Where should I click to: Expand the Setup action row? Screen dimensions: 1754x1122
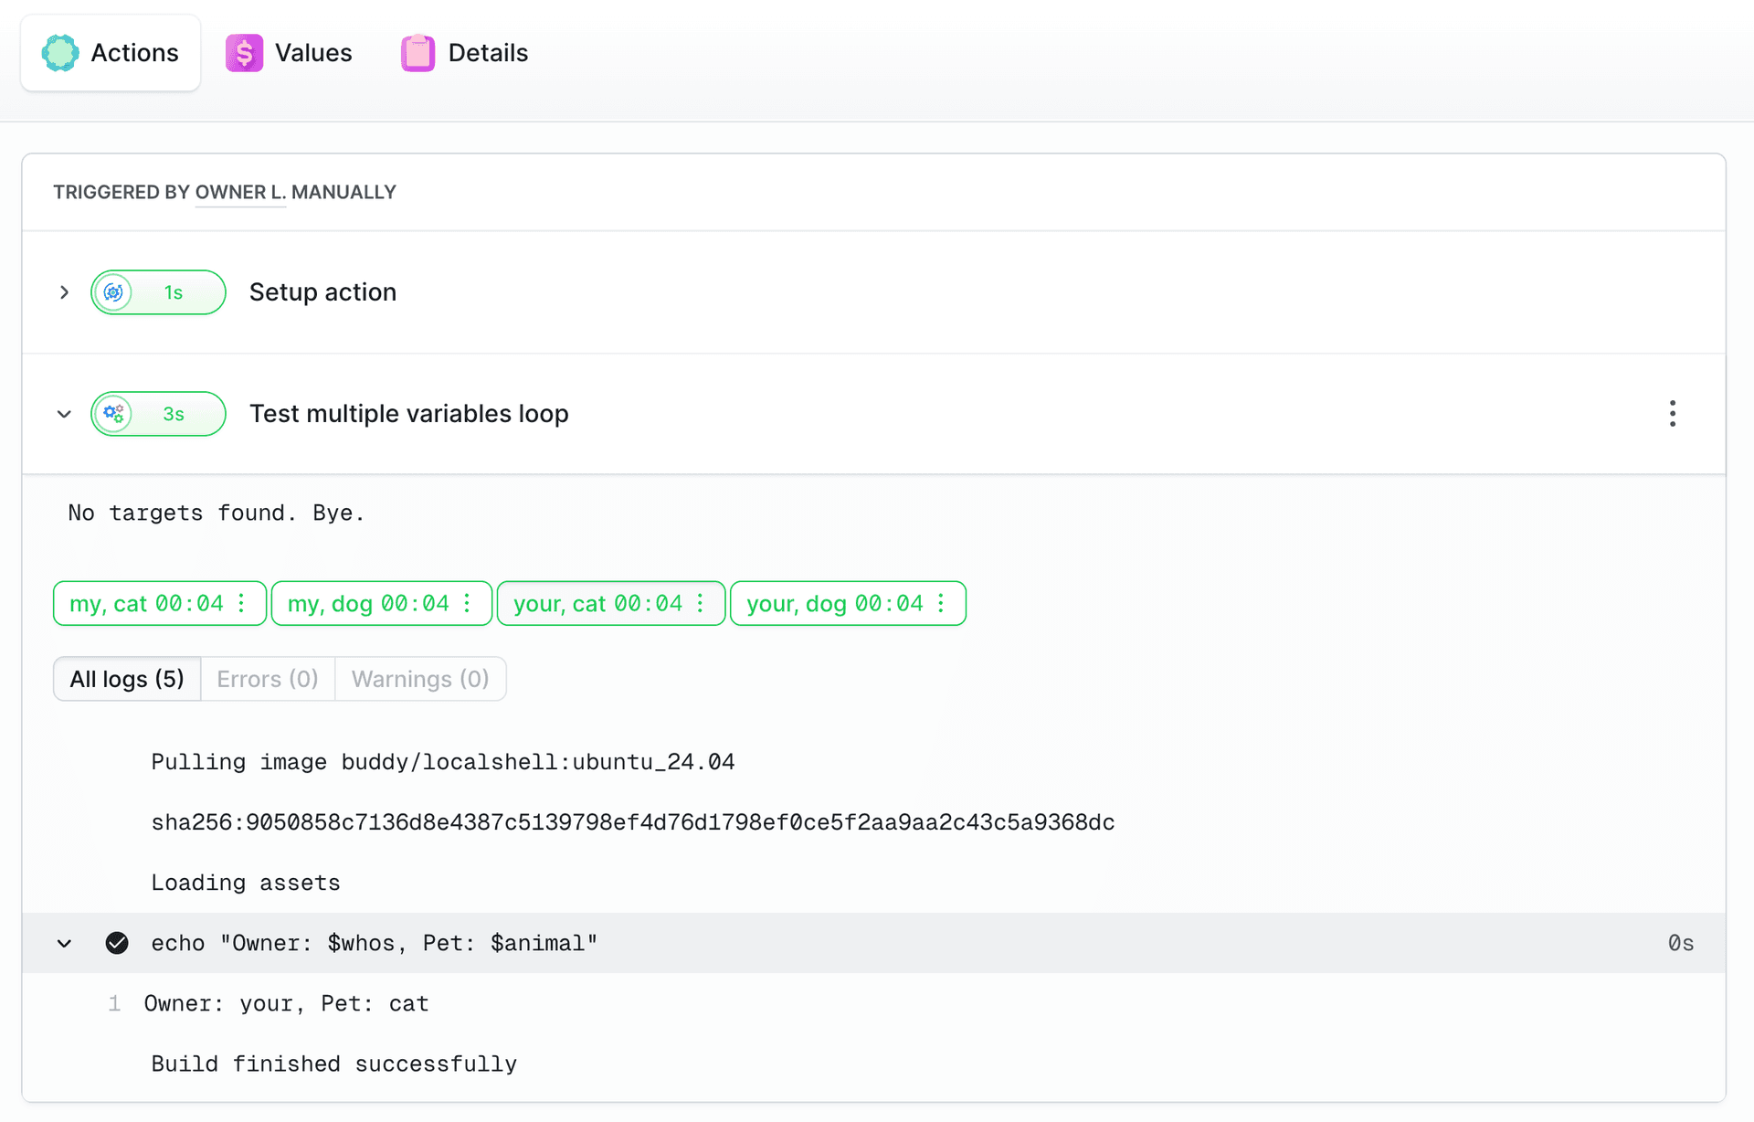click(x=64, y=292)
